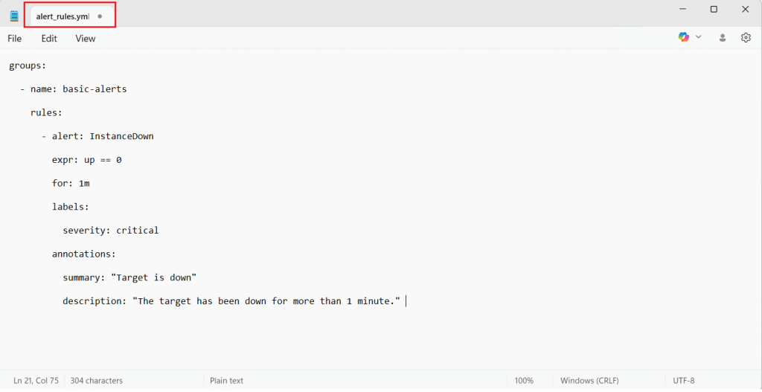Expand the Copilot dropdown chevron
The height and width of the screenshot is (392, 762).
tap(698, 37)
